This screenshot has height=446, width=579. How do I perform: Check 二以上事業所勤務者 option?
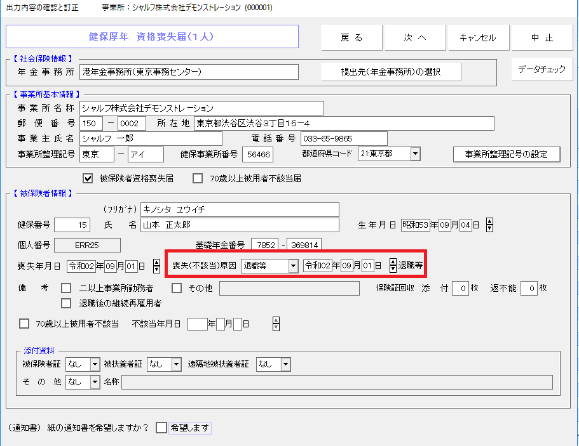click(x=66, y=289)
